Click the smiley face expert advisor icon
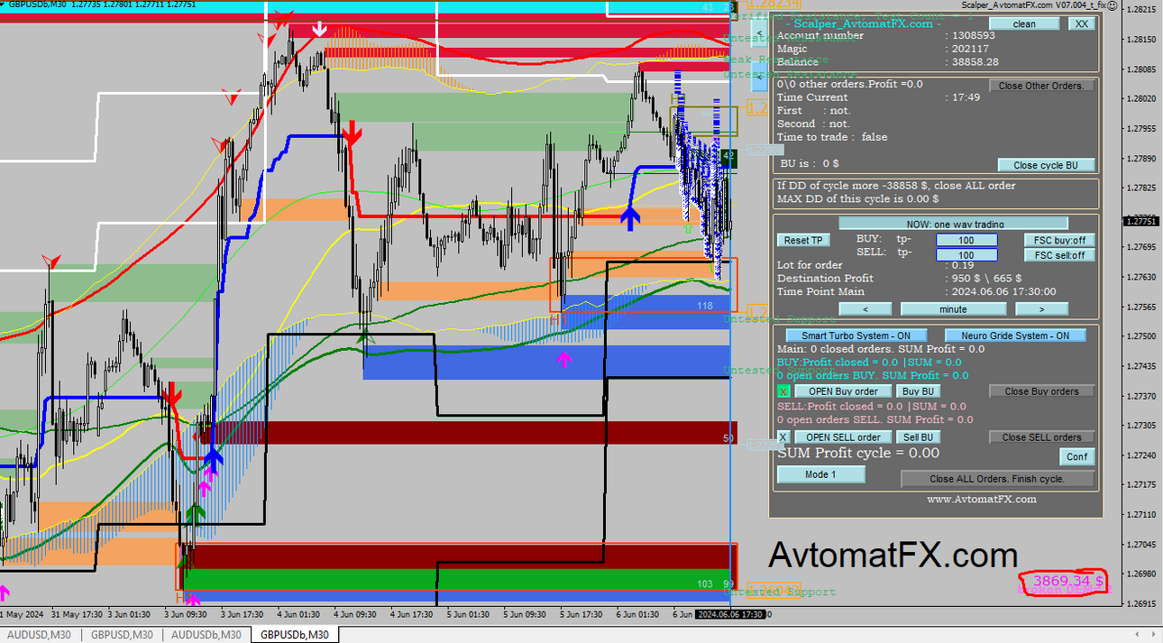The image size is (1163, 643). (1112, 5)
